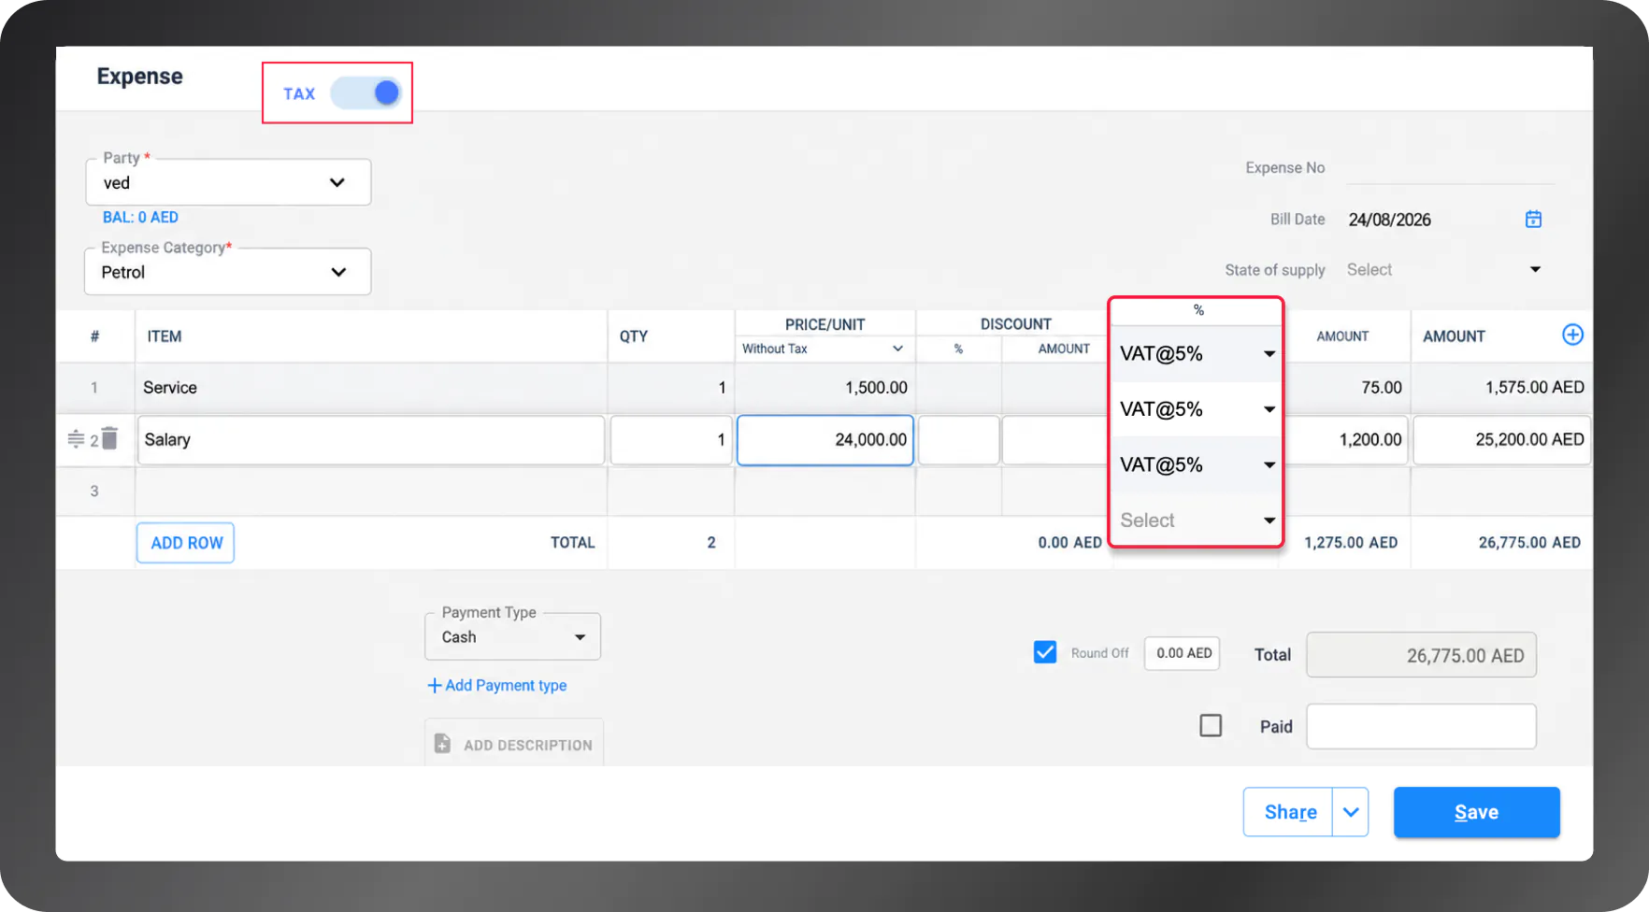Click the Service item cell
The image size is (1649, 912).
point(371,387)
